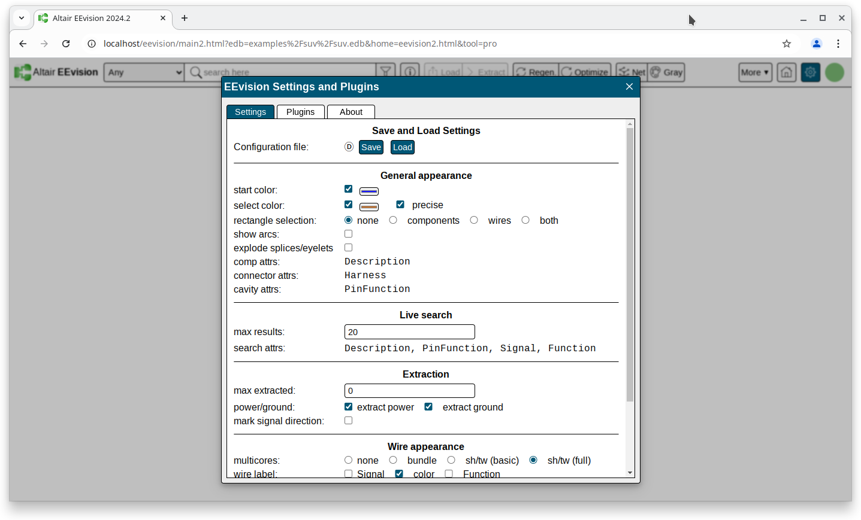Click the browser address bar URL
The width and height of the screenshot is (861, 520).
click(x=300, y=44)
